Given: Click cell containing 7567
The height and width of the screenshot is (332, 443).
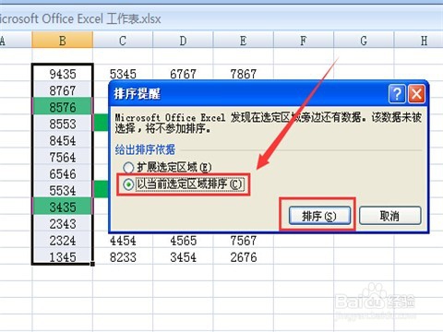Looking at the screenshot, I should (x=243, y=240).
